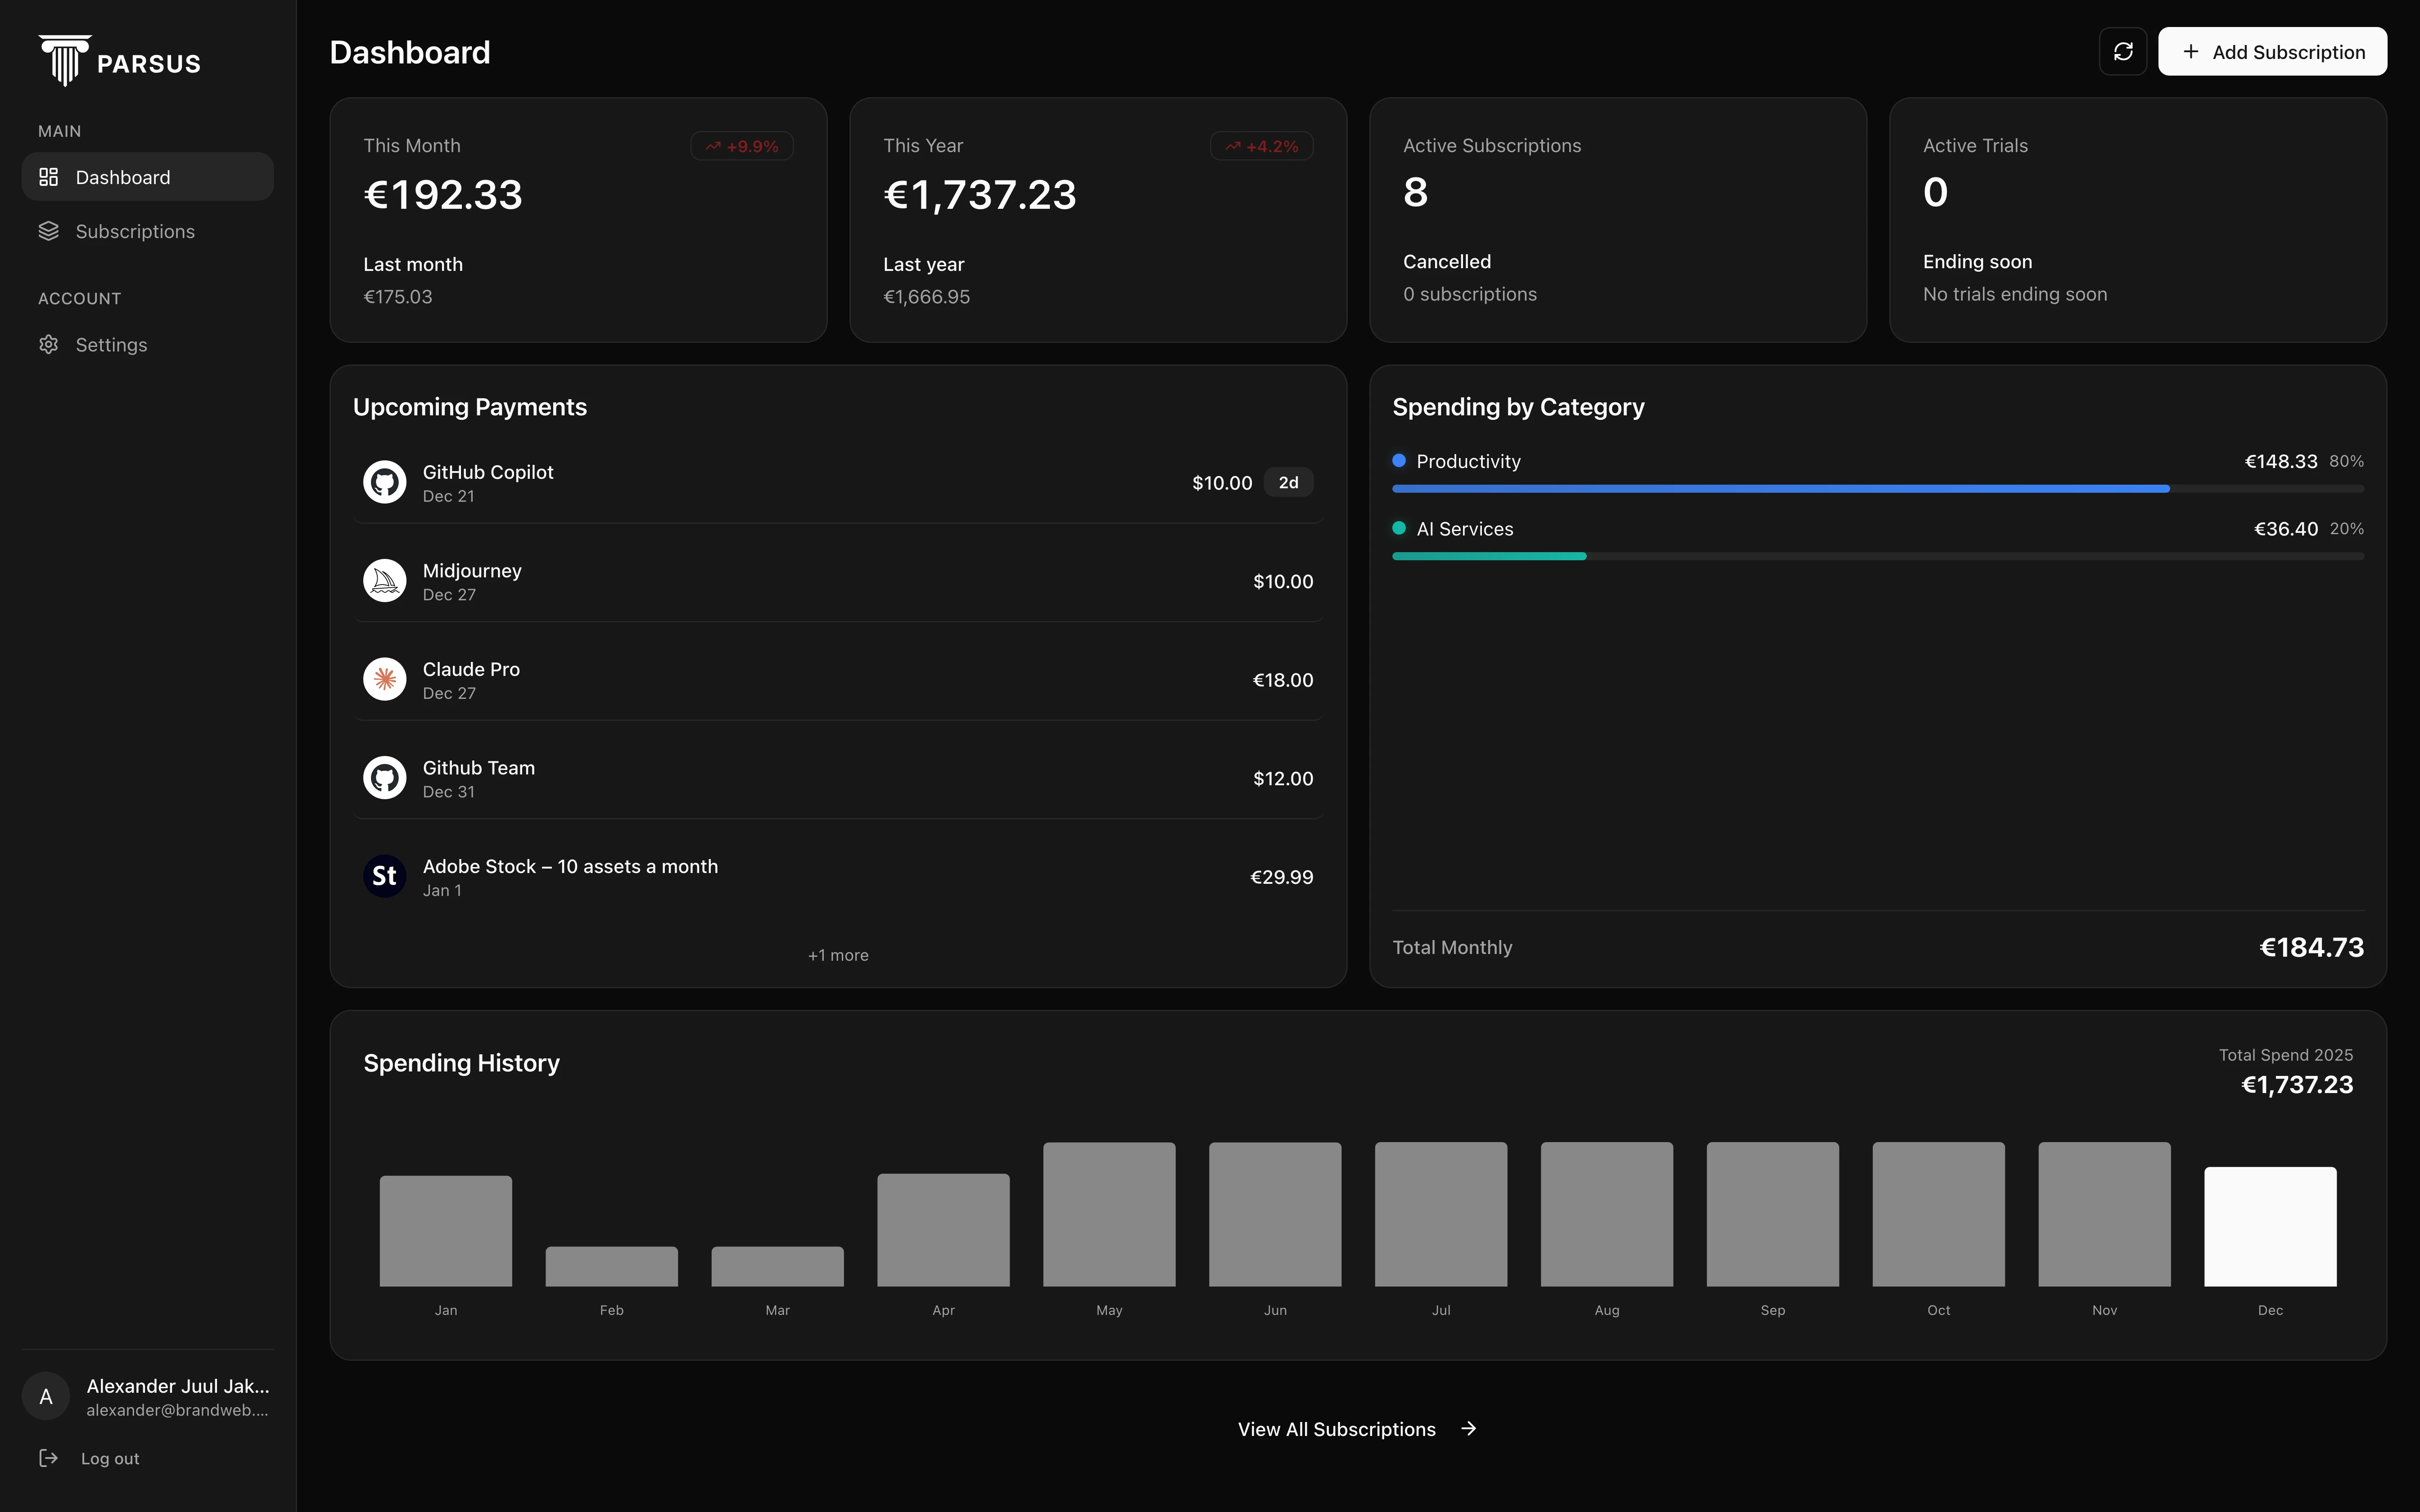Expand the +1 more payments link
The image size is (2420, 1512).
pos(838,955)
